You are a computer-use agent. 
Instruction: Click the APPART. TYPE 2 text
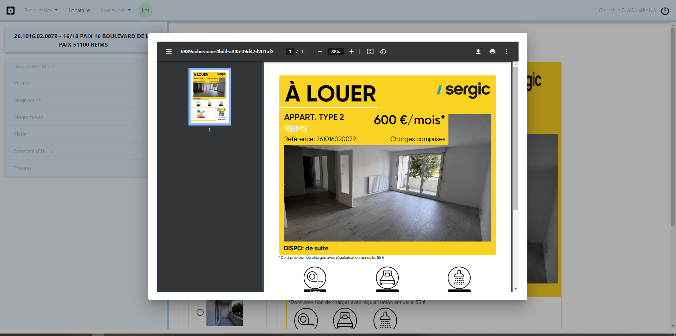(314, 117)
